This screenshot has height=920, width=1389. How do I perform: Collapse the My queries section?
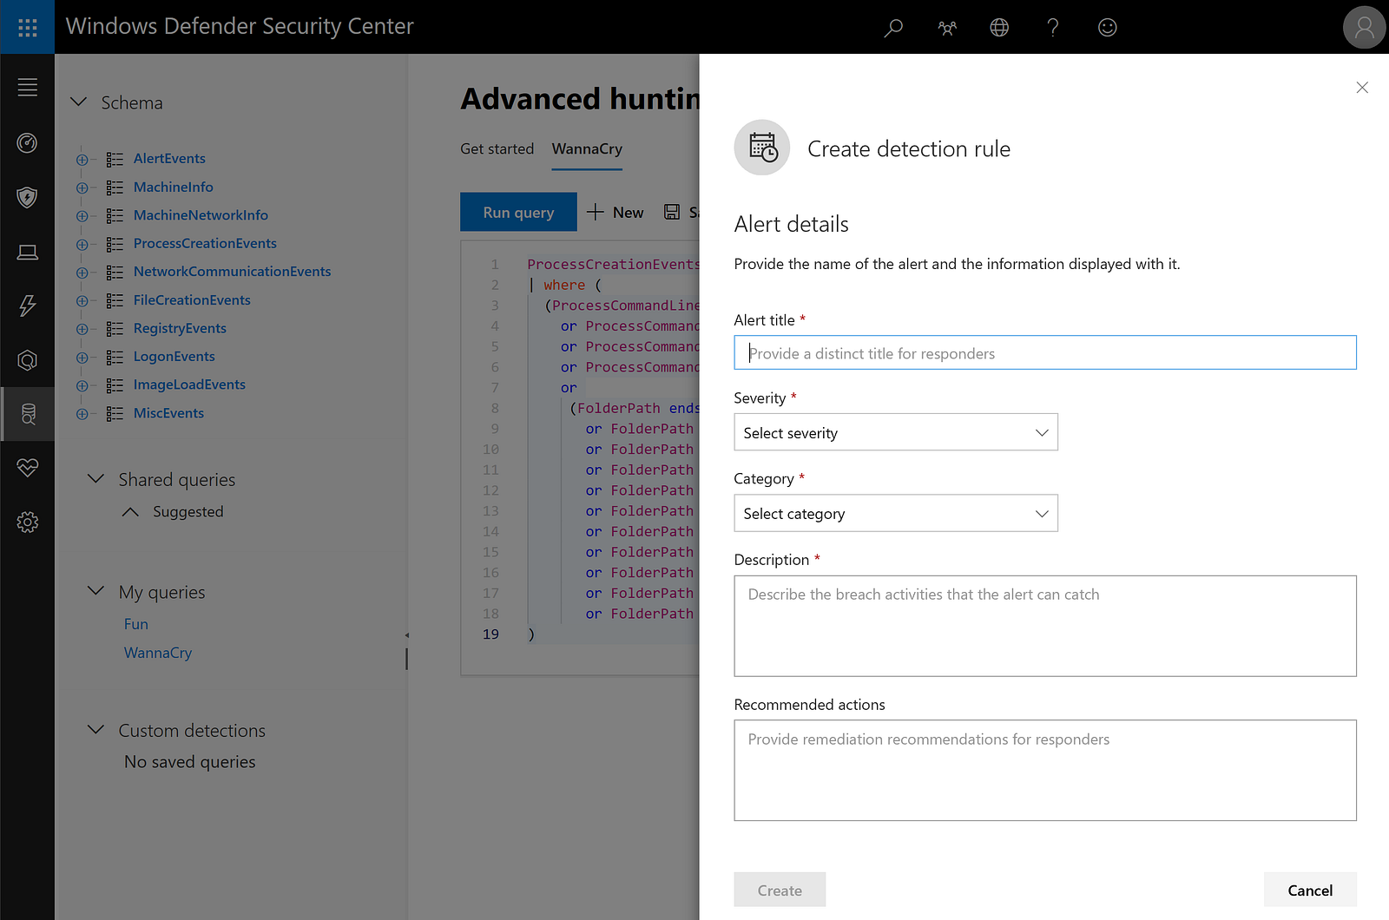tap(96, 591)
